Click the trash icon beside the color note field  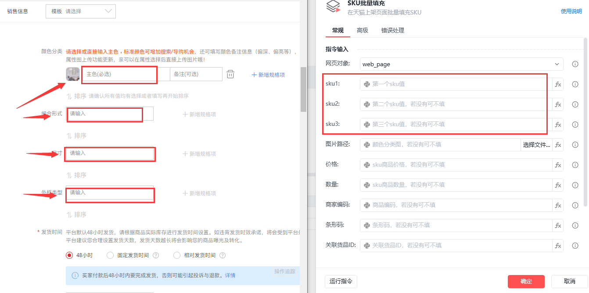click(x=230, y=75)
